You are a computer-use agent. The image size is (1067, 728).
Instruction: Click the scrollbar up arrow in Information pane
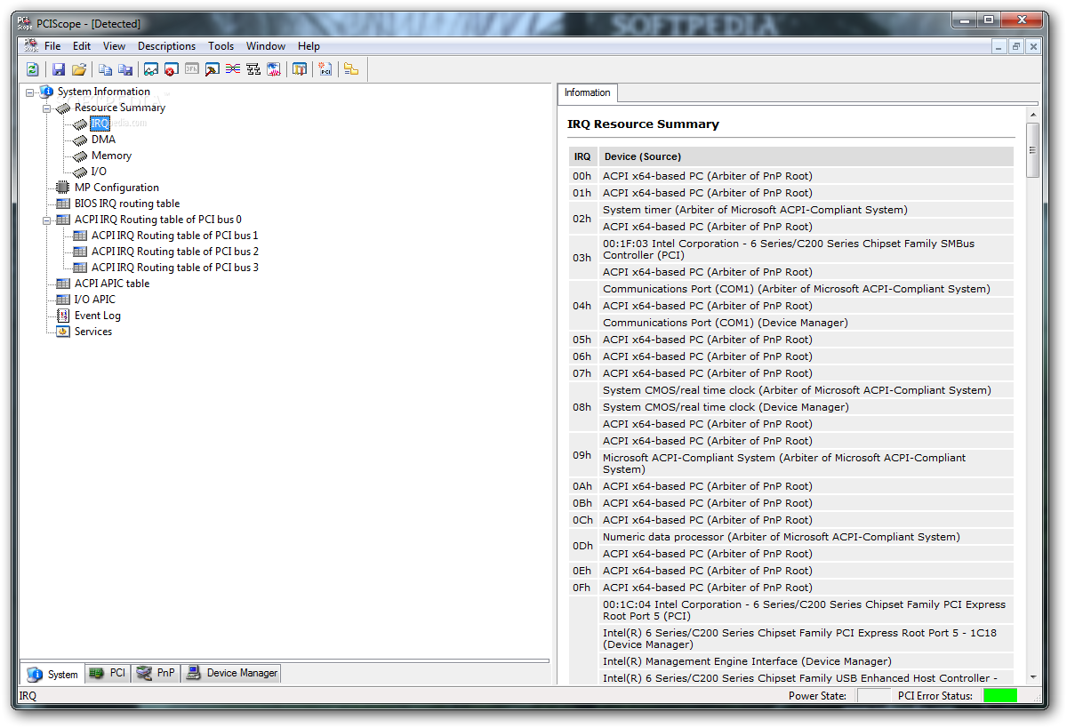pos(1032,114)
